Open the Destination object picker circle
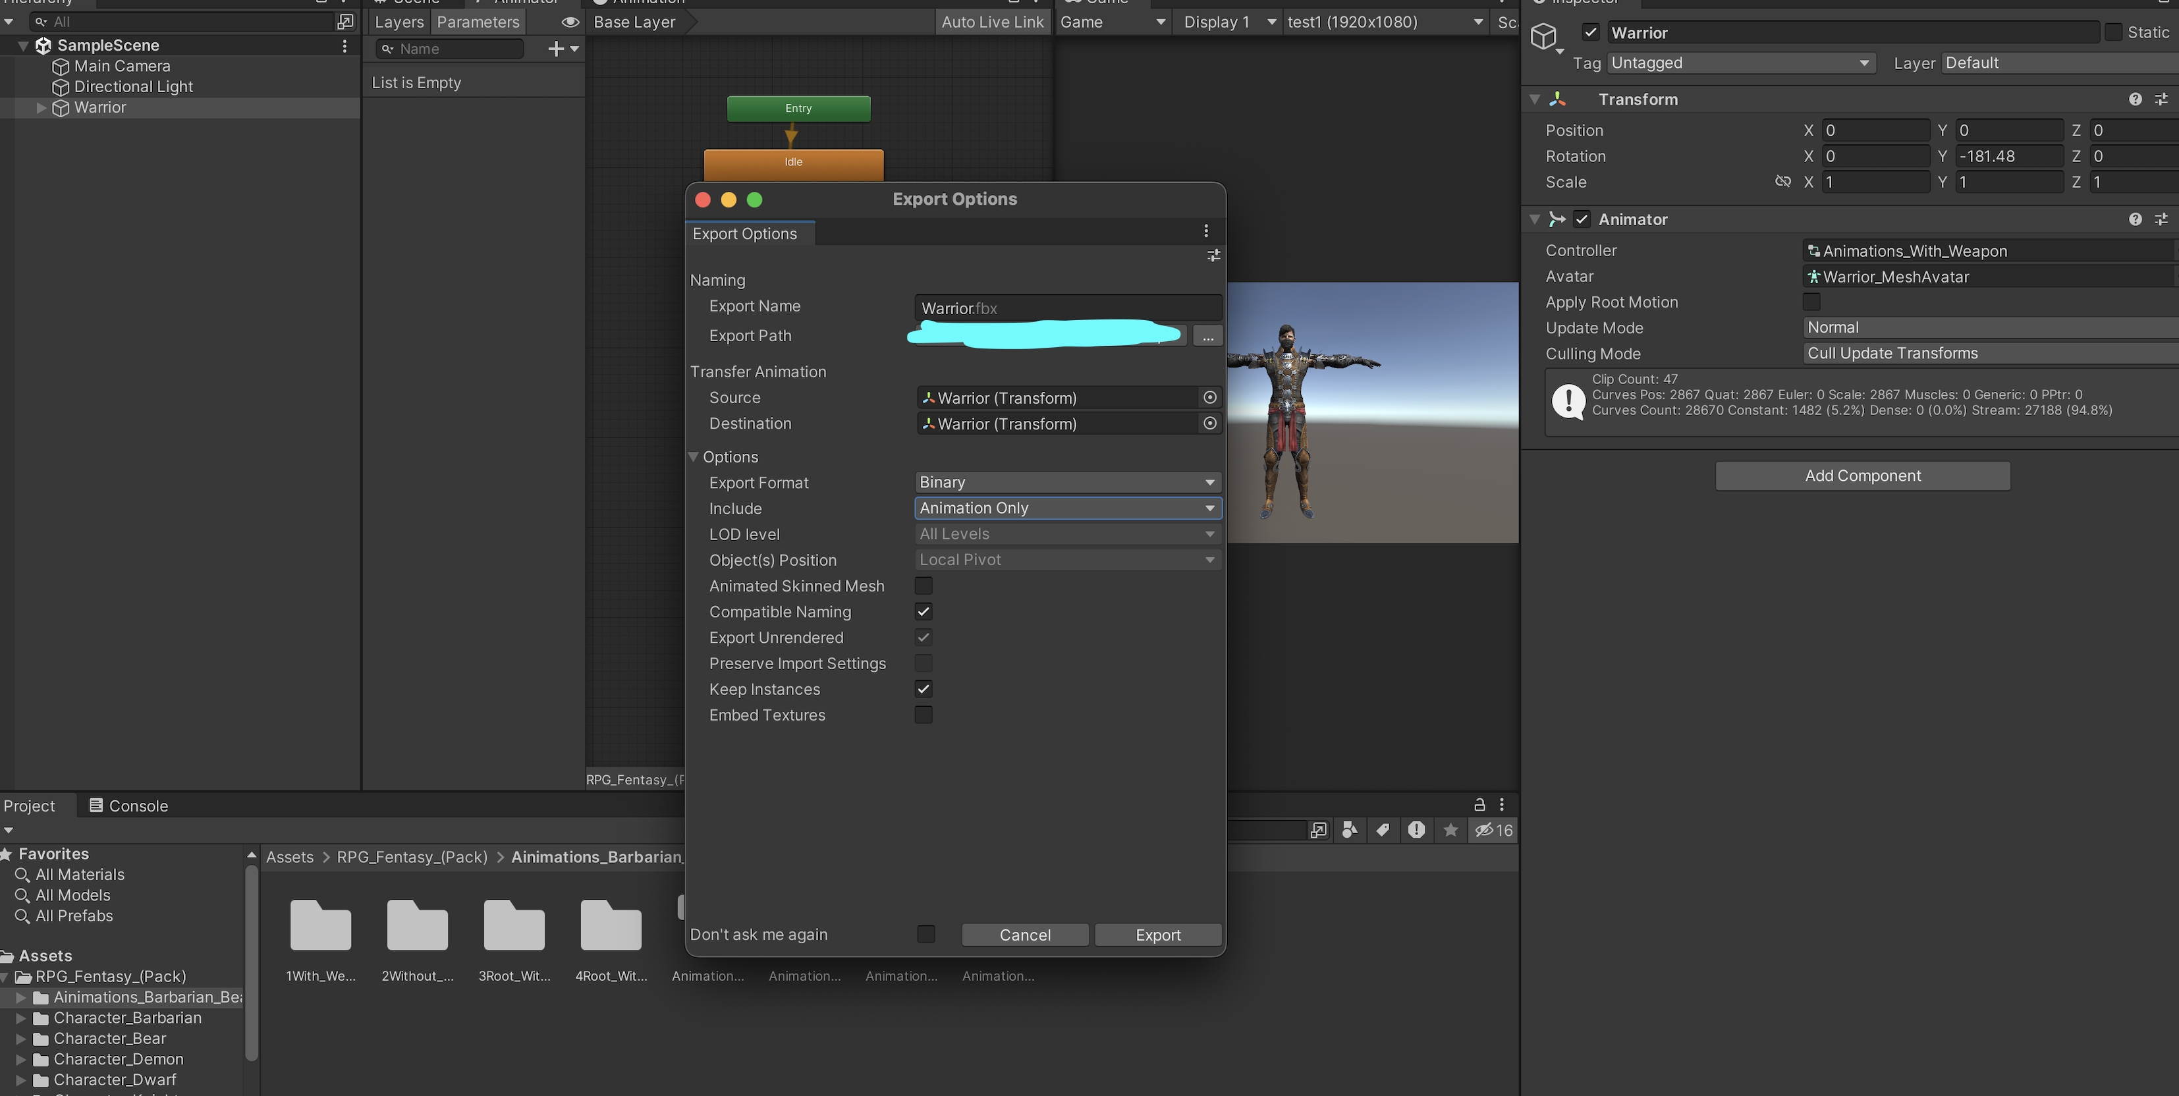 click(1209, 424)
